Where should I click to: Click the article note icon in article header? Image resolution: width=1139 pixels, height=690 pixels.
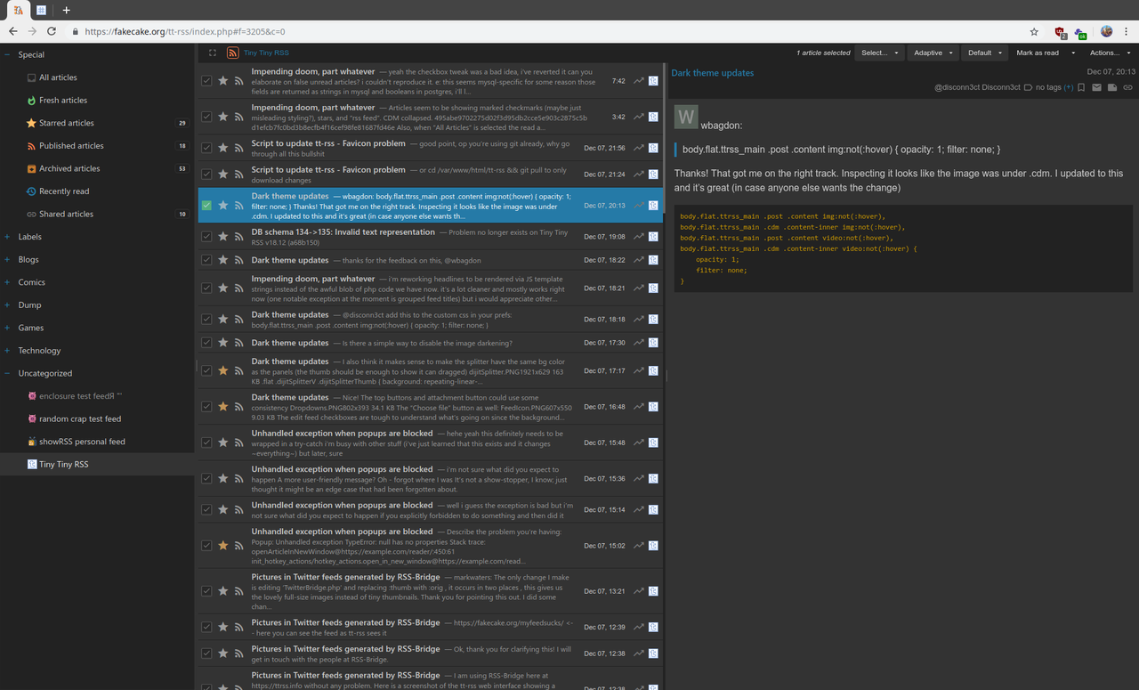[1112, 87]
